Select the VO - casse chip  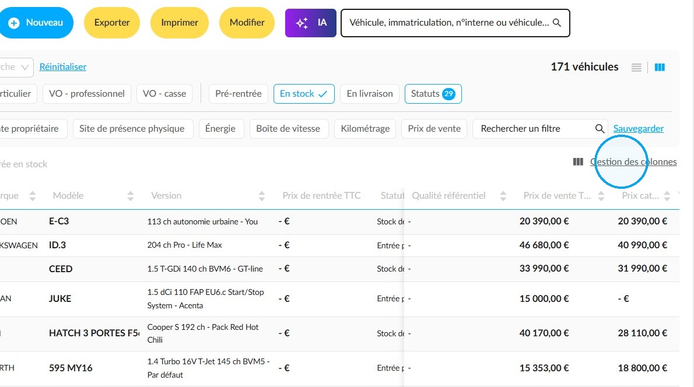click(164, 94)
